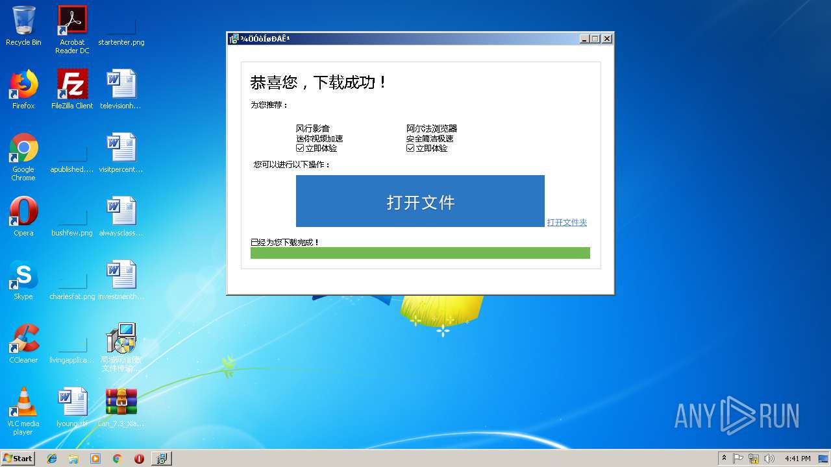Open media player taskbar icon
The image size is (831, 467).
95,459
